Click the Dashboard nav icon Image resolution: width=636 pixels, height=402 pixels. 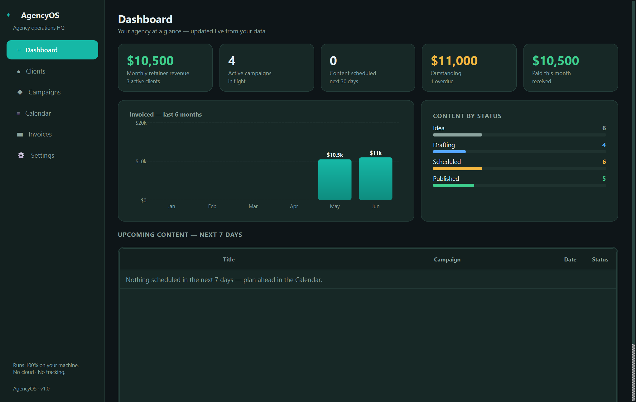pyautogui.click(x=18, y=50)
